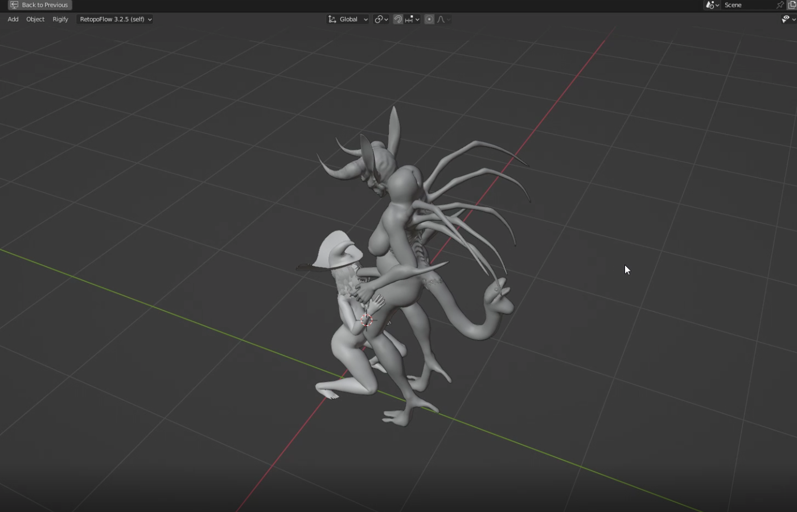Toggle proportional editing

(x=429, y=19)
